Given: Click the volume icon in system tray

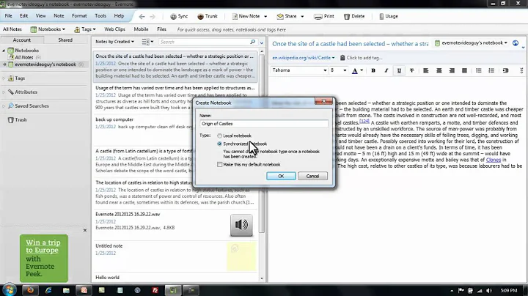Looking at the screenshot, I should [489, 290].
